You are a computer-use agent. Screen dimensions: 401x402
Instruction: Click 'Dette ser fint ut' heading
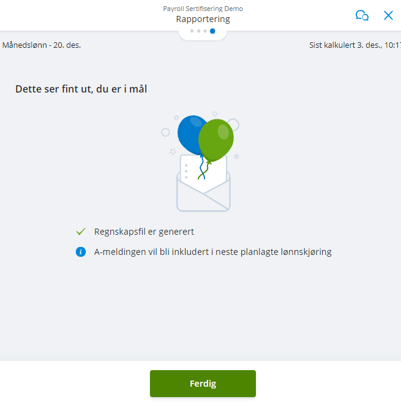[x=81, y=89]
